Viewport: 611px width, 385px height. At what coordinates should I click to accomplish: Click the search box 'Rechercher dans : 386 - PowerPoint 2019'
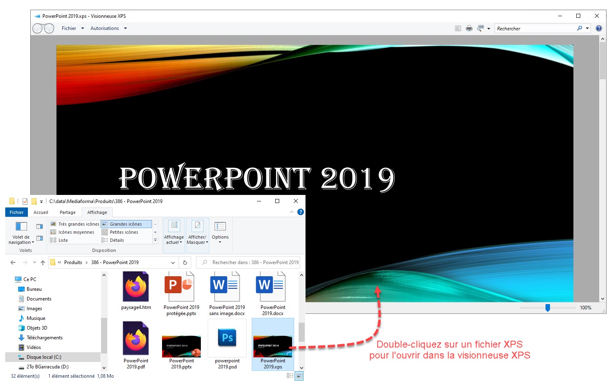[x=248, y=262]
